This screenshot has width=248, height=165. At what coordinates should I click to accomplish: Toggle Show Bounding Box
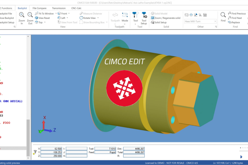pyautogui.click(x=92, y=22)
